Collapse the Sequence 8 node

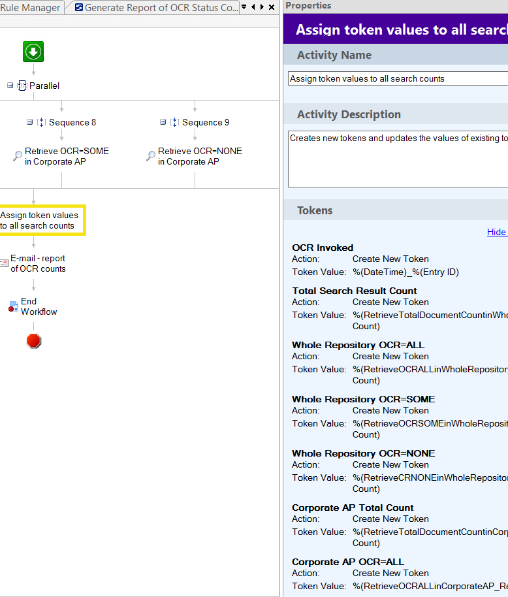tap(30, 122)
